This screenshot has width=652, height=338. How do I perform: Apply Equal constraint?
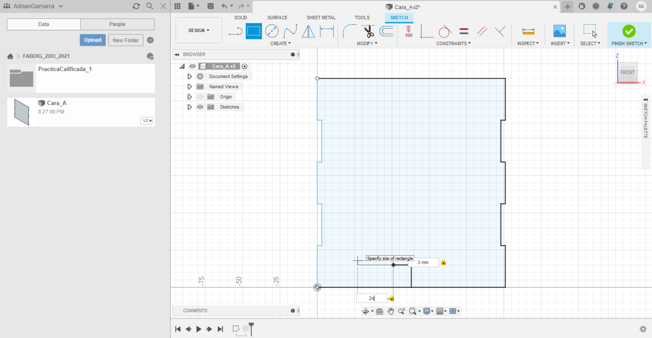coord(464,31)
